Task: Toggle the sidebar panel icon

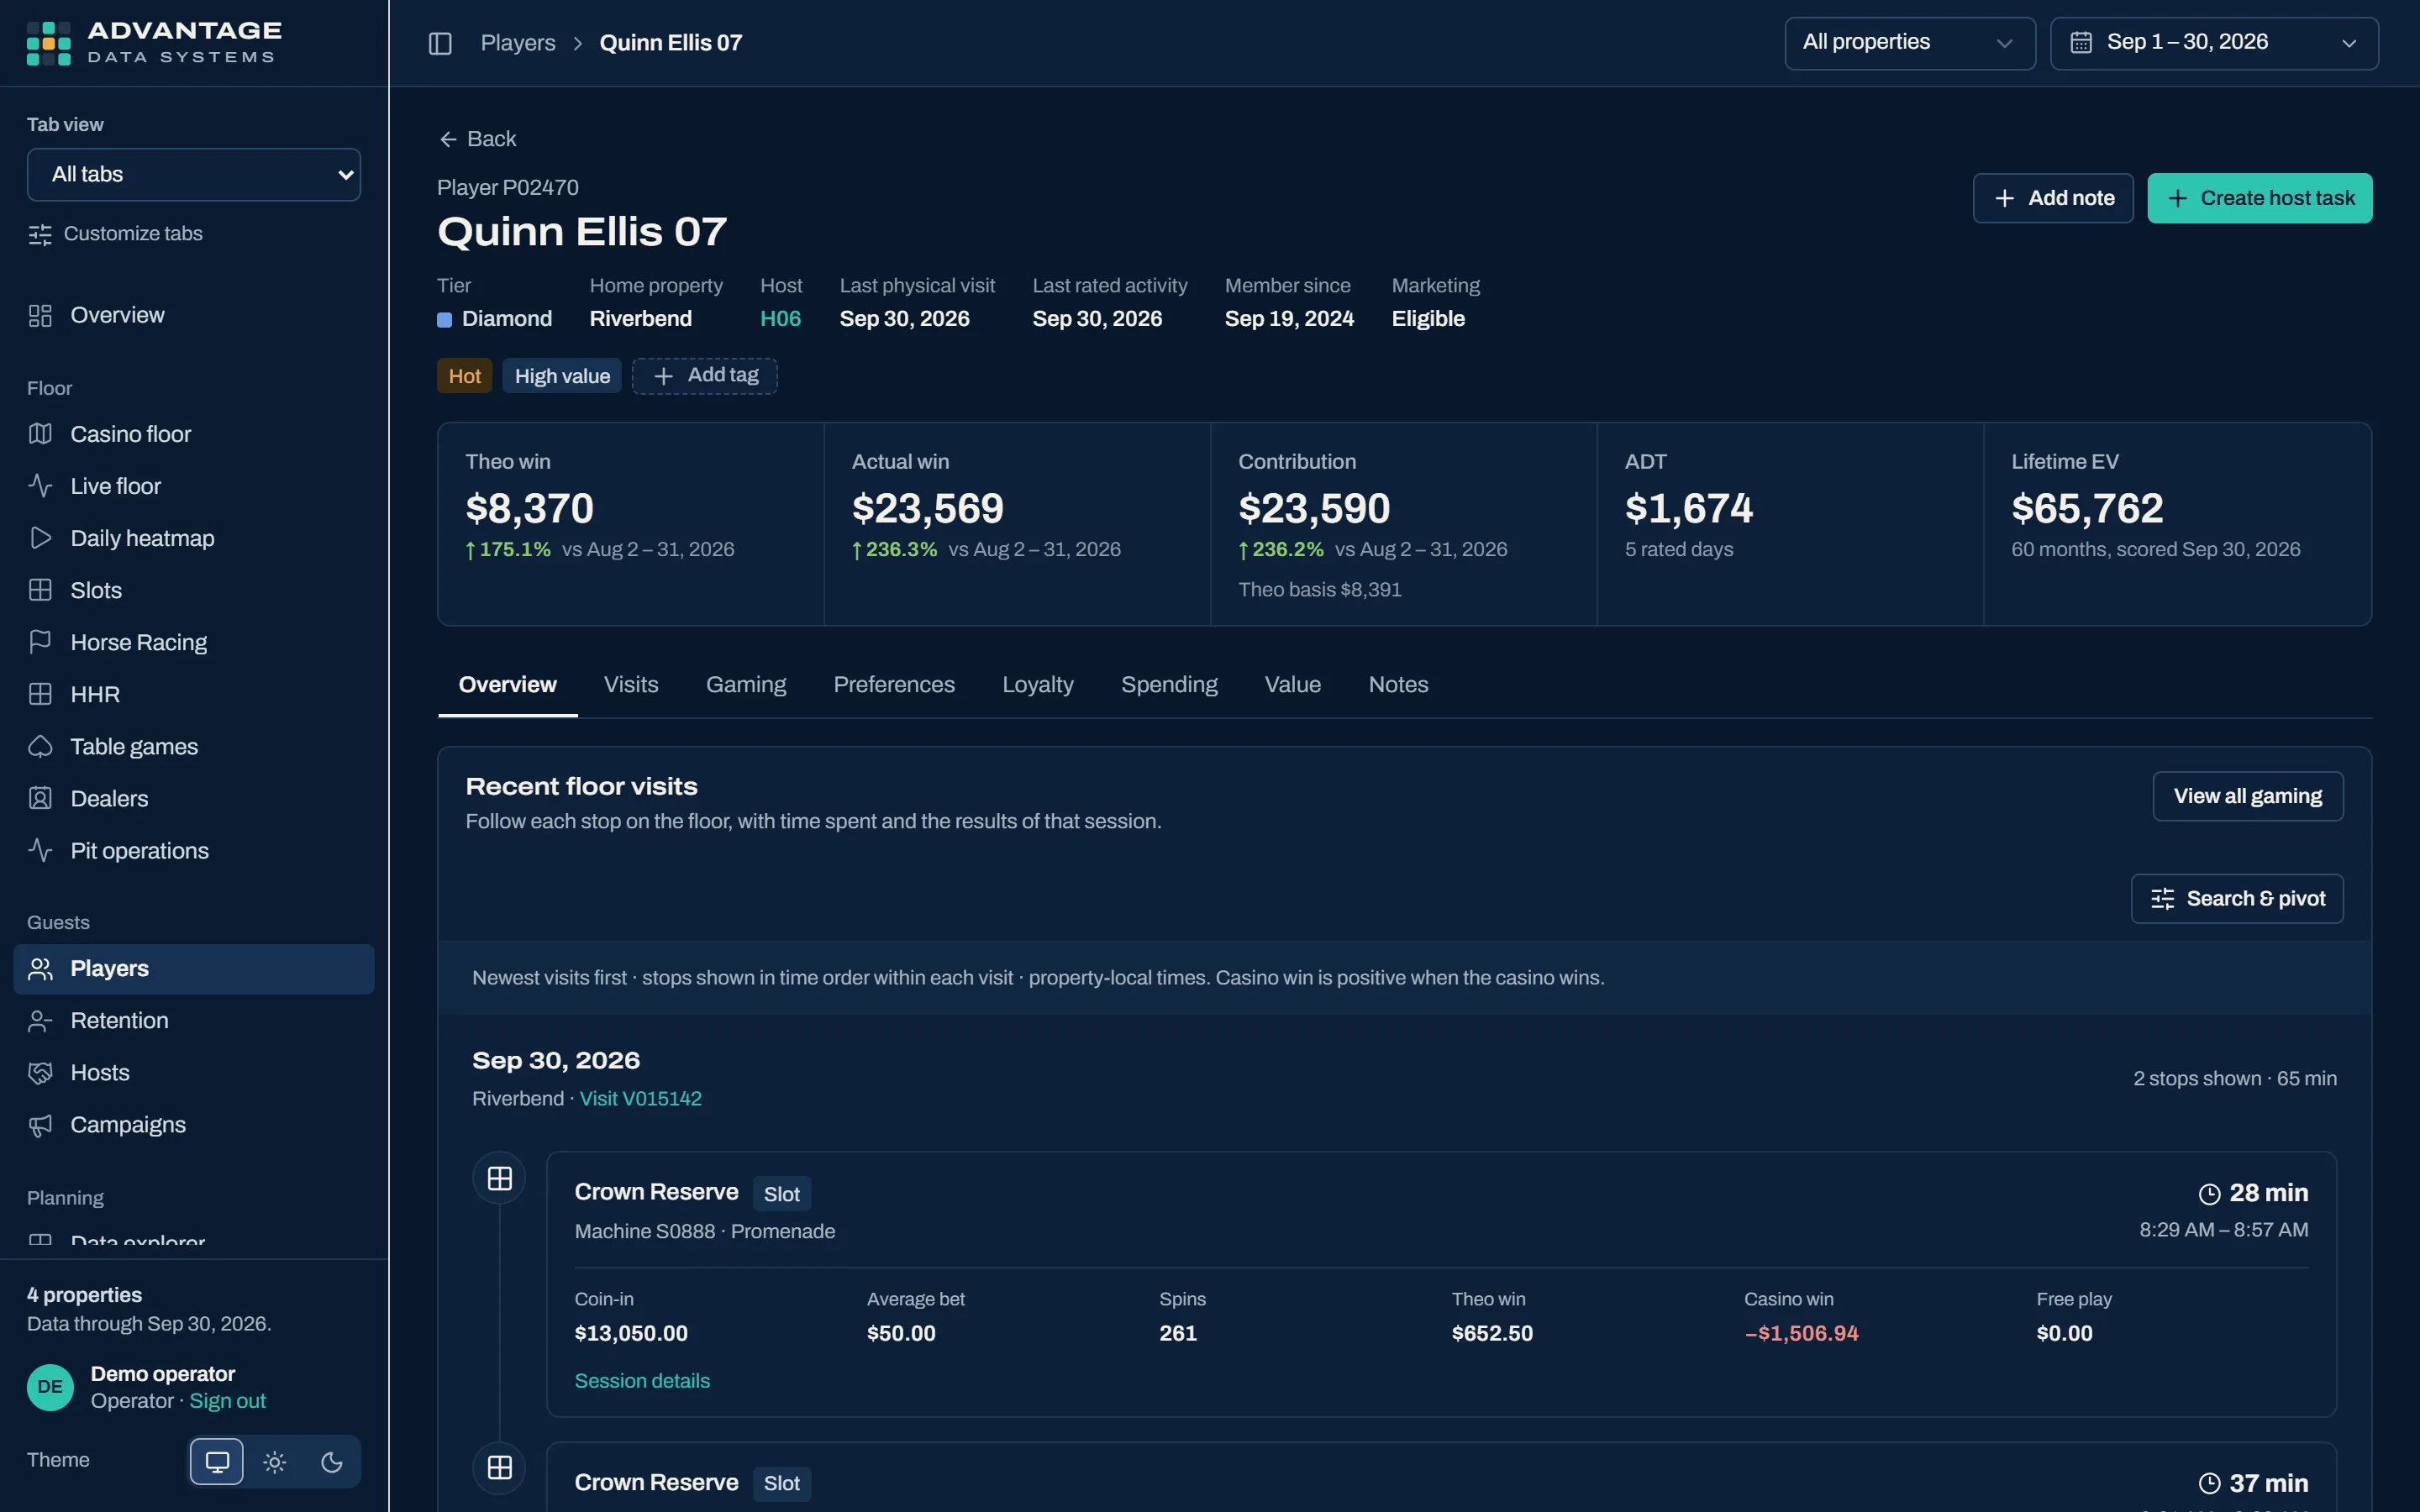Action: pyautogui.click(x=440, y=43)
